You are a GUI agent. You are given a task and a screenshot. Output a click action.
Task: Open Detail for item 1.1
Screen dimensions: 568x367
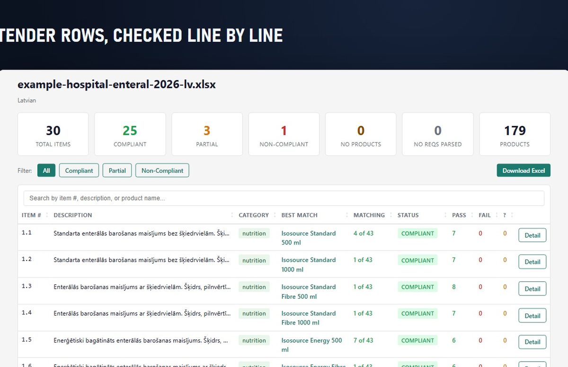click(532, 235)
